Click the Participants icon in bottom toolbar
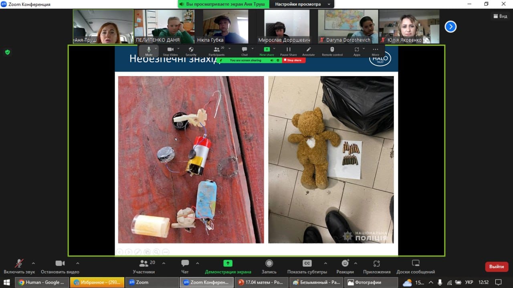Image resolution: width=513 pixels, height=288 pixels. (144, 264)
